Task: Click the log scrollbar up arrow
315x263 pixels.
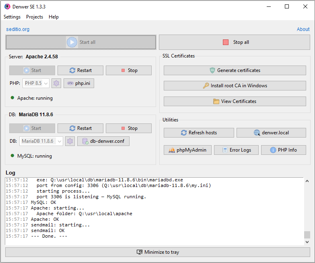Action: (x=307, y=181)
